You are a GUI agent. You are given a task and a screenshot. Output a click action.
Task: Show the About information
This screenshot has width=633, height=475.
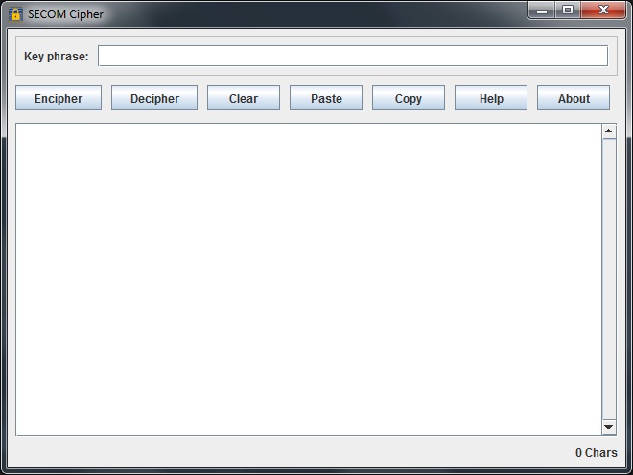click(x=574, y=98)
